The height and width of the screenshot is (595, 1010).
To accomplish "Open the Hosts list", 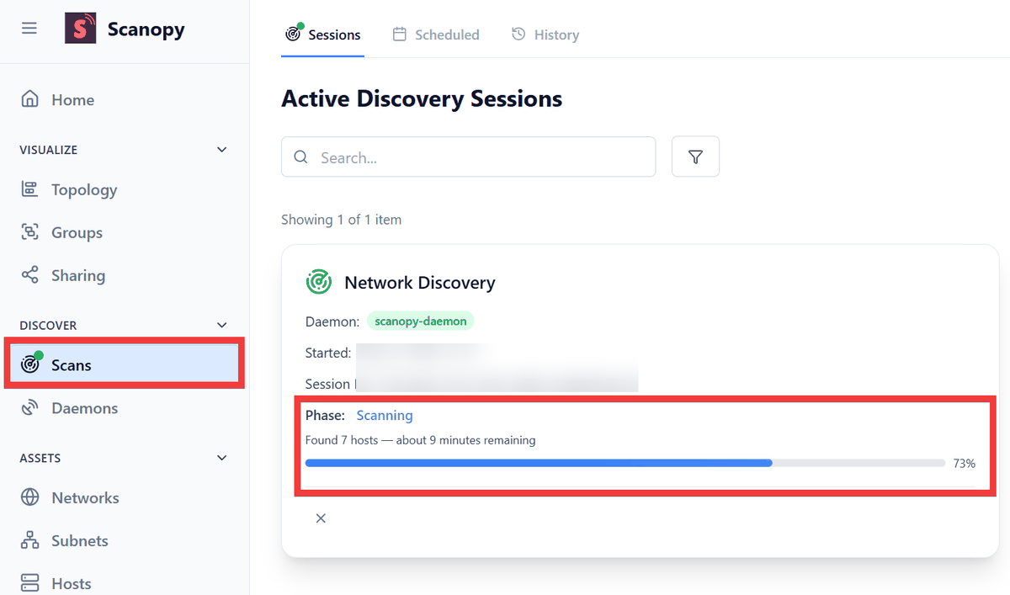I will tap(71, 583).
